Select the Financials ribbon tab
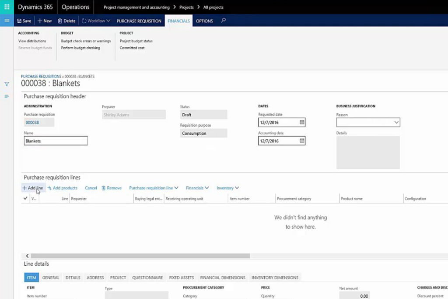 tap(178, 21)
